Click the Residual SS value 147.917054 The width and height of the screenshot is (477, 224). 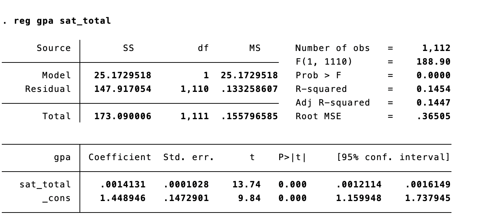click(123, 89)
